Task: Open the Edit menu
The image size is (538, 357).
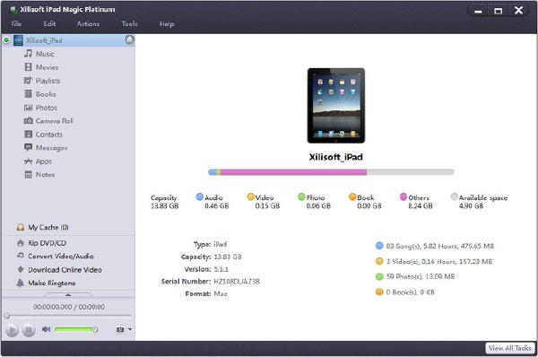Action: pyautogui.click(x=49, y=23)
